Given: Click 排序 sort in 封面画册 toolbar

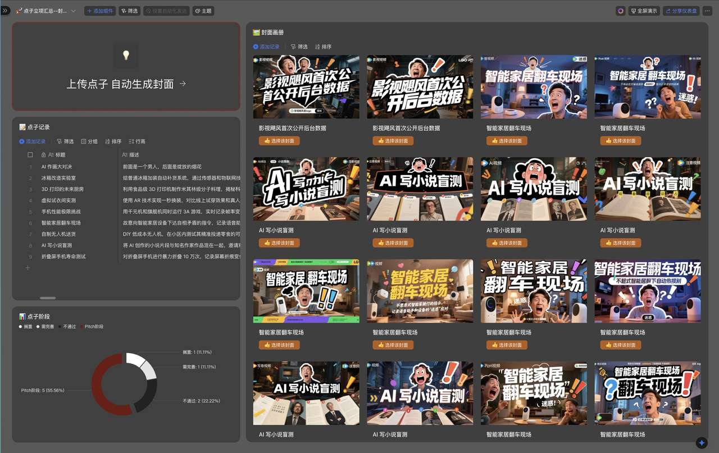Looking at the screenshot, I should point(323,47).
